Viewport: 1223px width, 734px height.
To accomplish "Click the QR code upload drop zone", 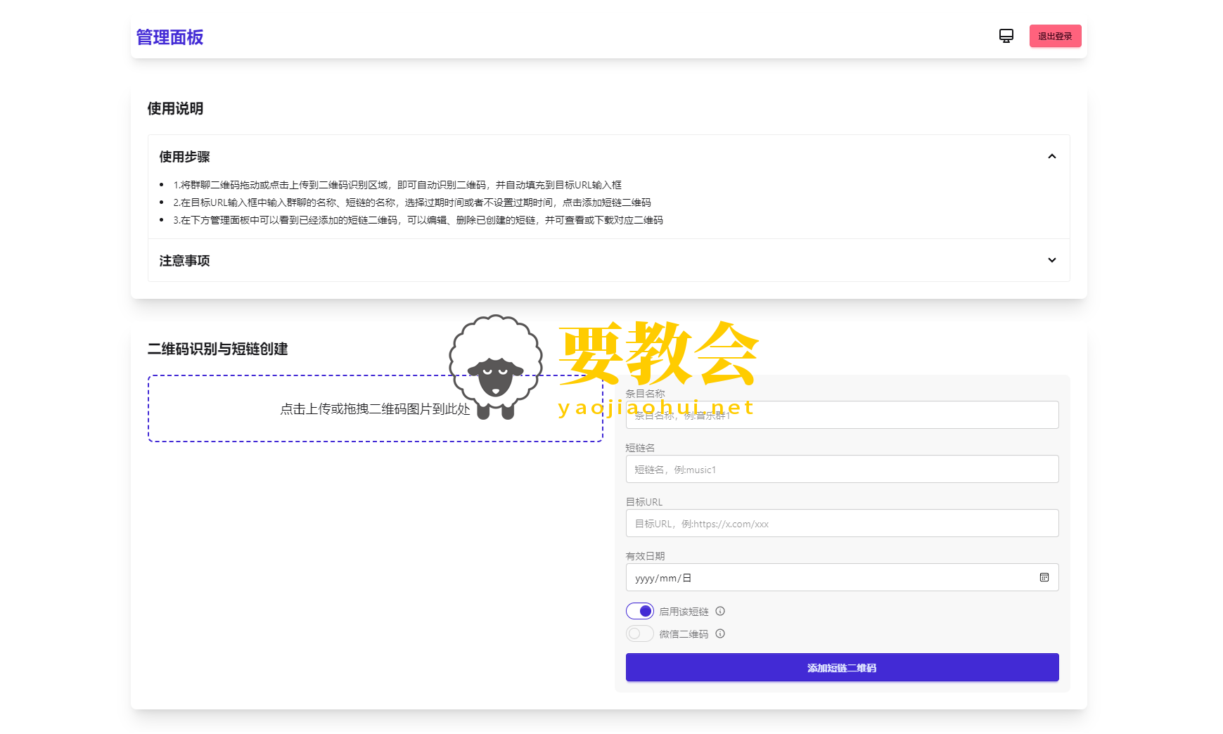I will tap(376, 408).
